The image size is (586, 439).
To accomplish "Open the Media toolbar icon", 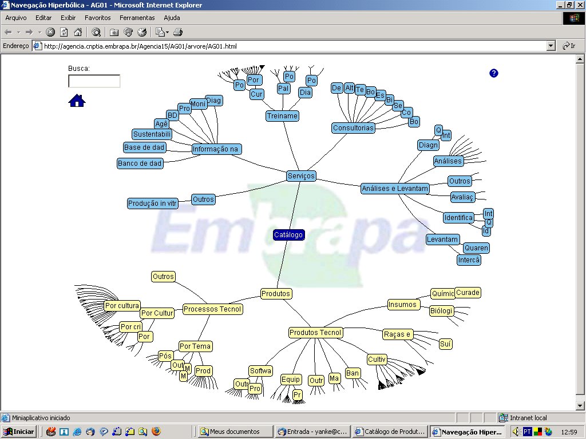I will click(128, 33).
